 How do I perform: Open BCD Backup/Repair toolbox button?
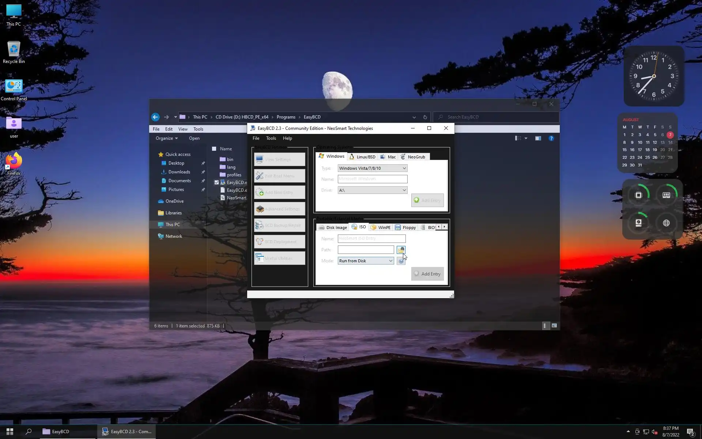(280, 225)
